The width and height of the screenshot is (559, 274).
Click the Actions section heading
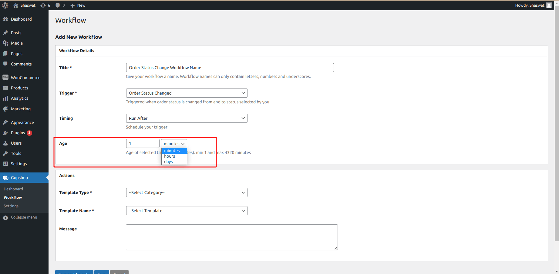click(x=67, y=175)
